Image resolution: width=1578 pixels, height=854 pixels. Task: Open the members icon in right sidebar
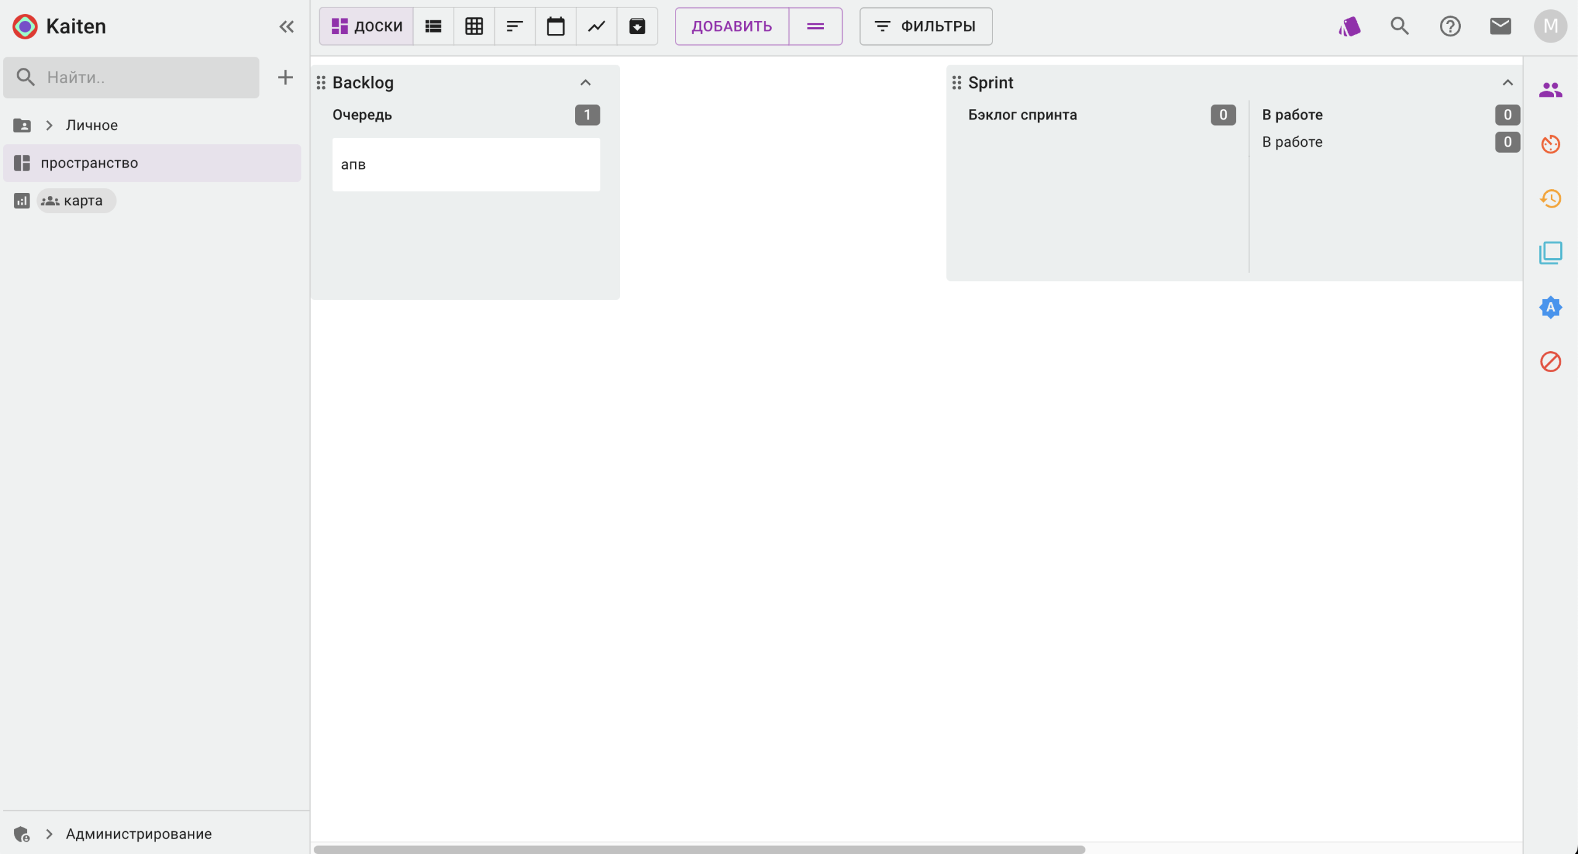click(1550, 90)
